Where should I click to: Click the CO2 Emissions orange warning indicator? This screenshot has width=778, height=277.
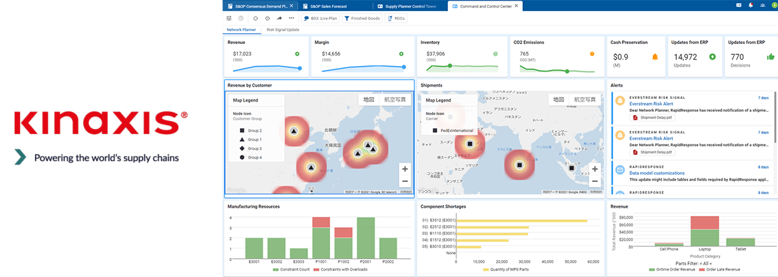pos(592,54)
